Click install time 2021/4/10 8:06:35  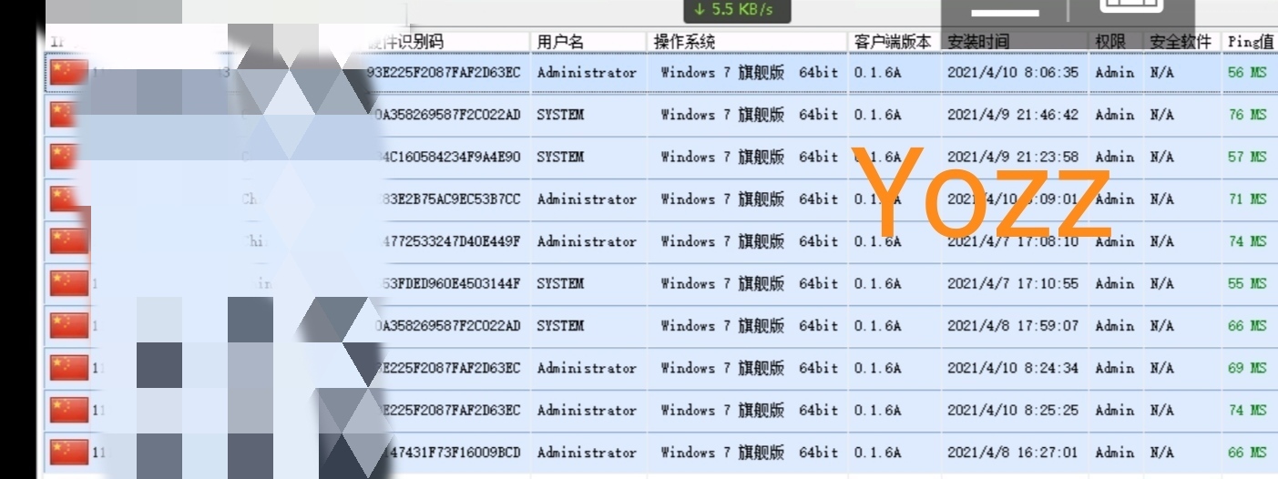1013,73
